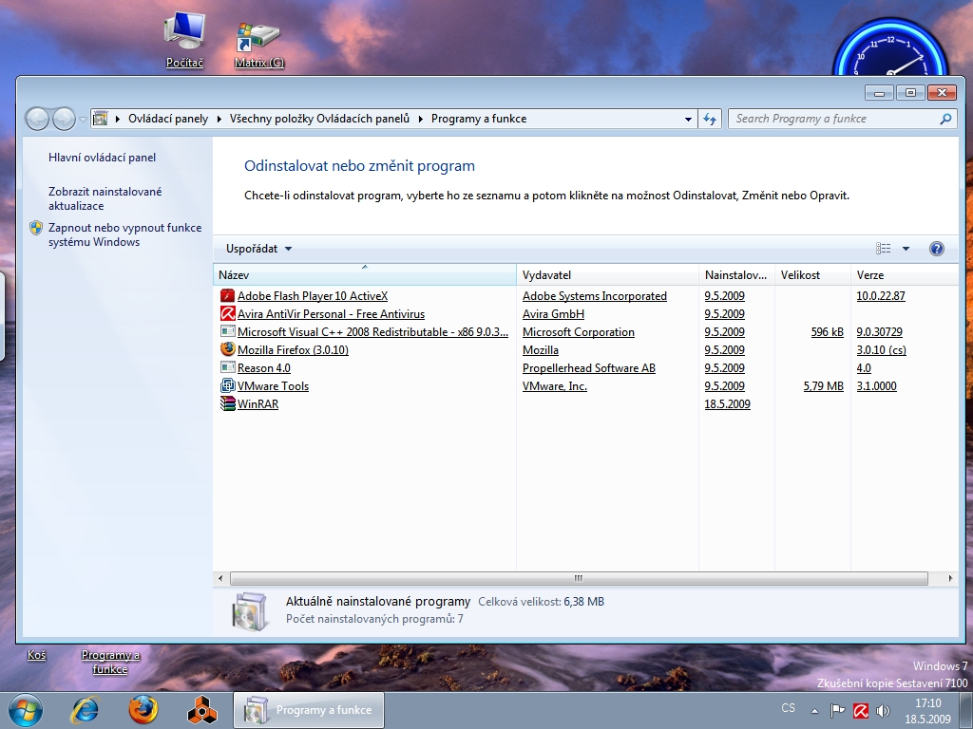
Task: Click the Microsoft Visual C++ row icon
Action: click(x=228, y=331)
